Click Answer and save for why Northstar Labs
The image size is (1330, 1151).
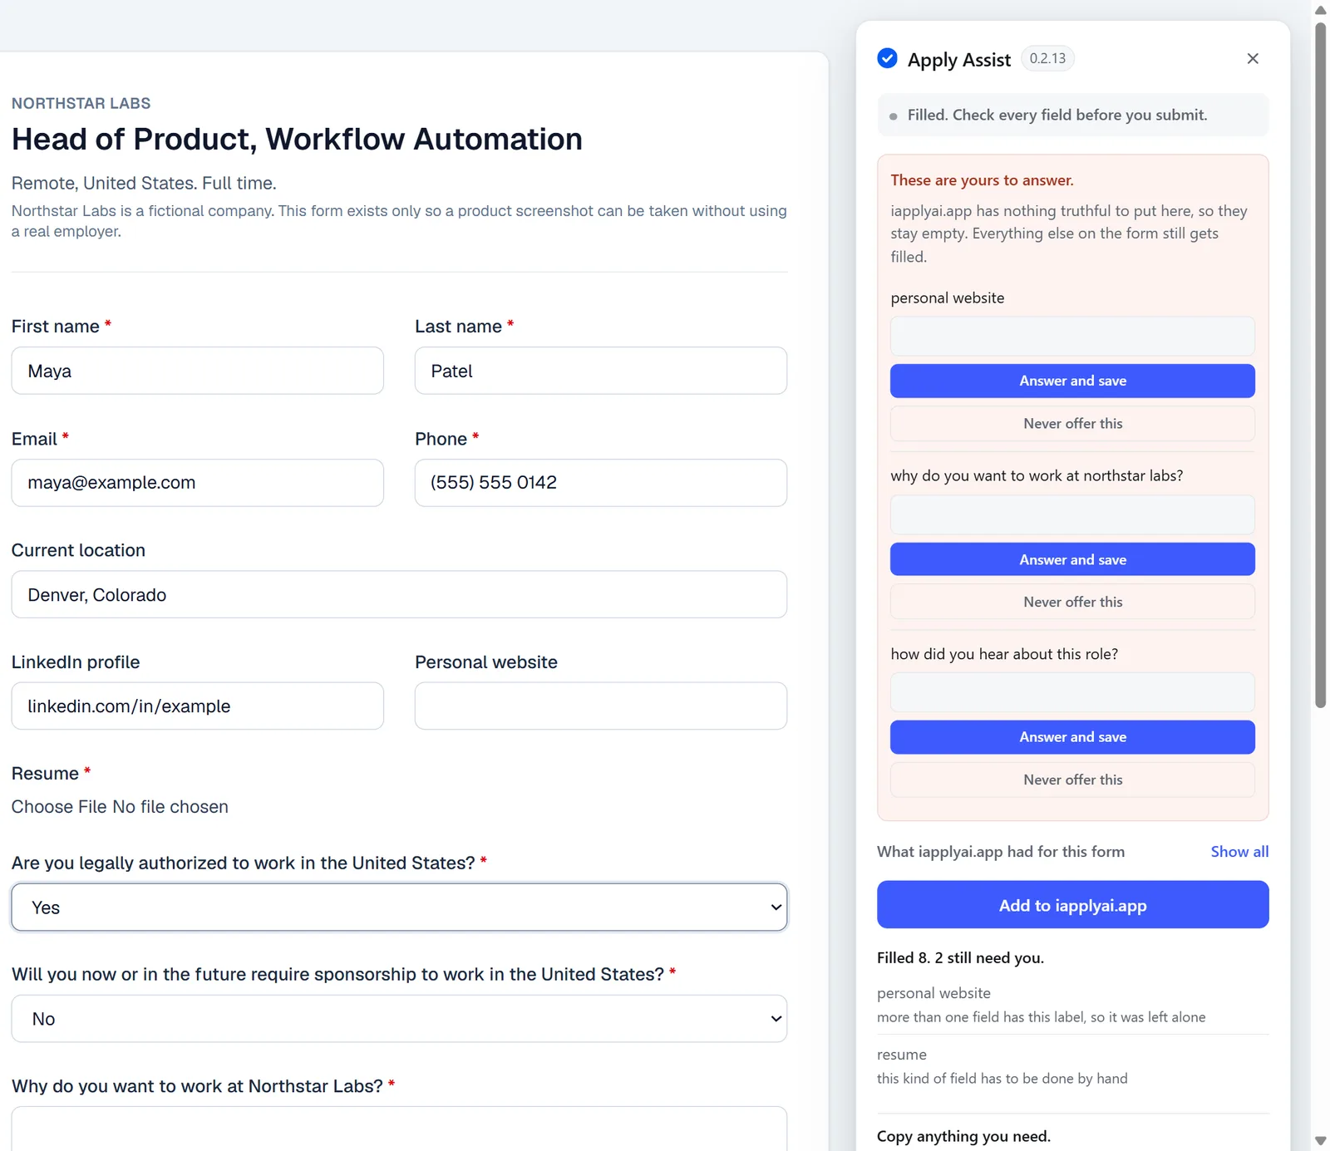[x=1072, y=559]
